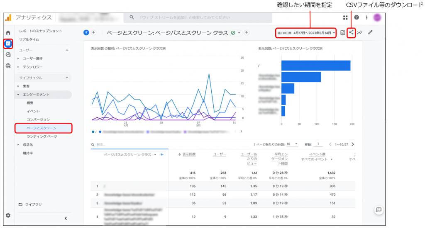The width and height of the screenshot is (425, 228).
Task: Open the feedback chat bubble icon
Action: (x=379, y=210)
